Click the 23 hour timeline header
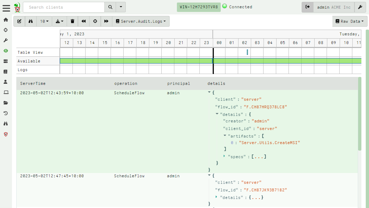The height and width of the screenshot is (208, 369). click(206, 43)
